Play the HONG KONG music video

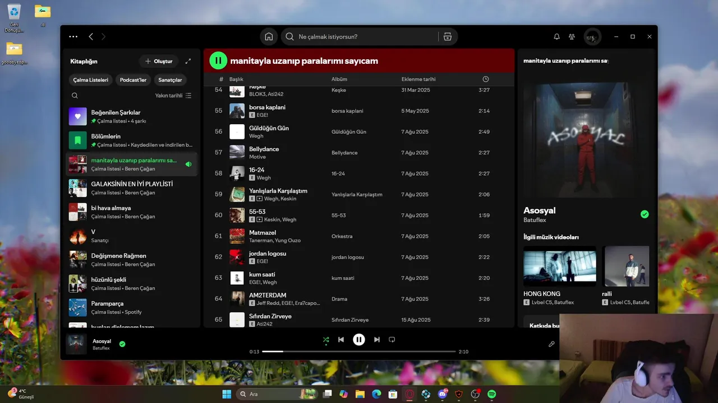pyautogui.click(x=560, y=266)
